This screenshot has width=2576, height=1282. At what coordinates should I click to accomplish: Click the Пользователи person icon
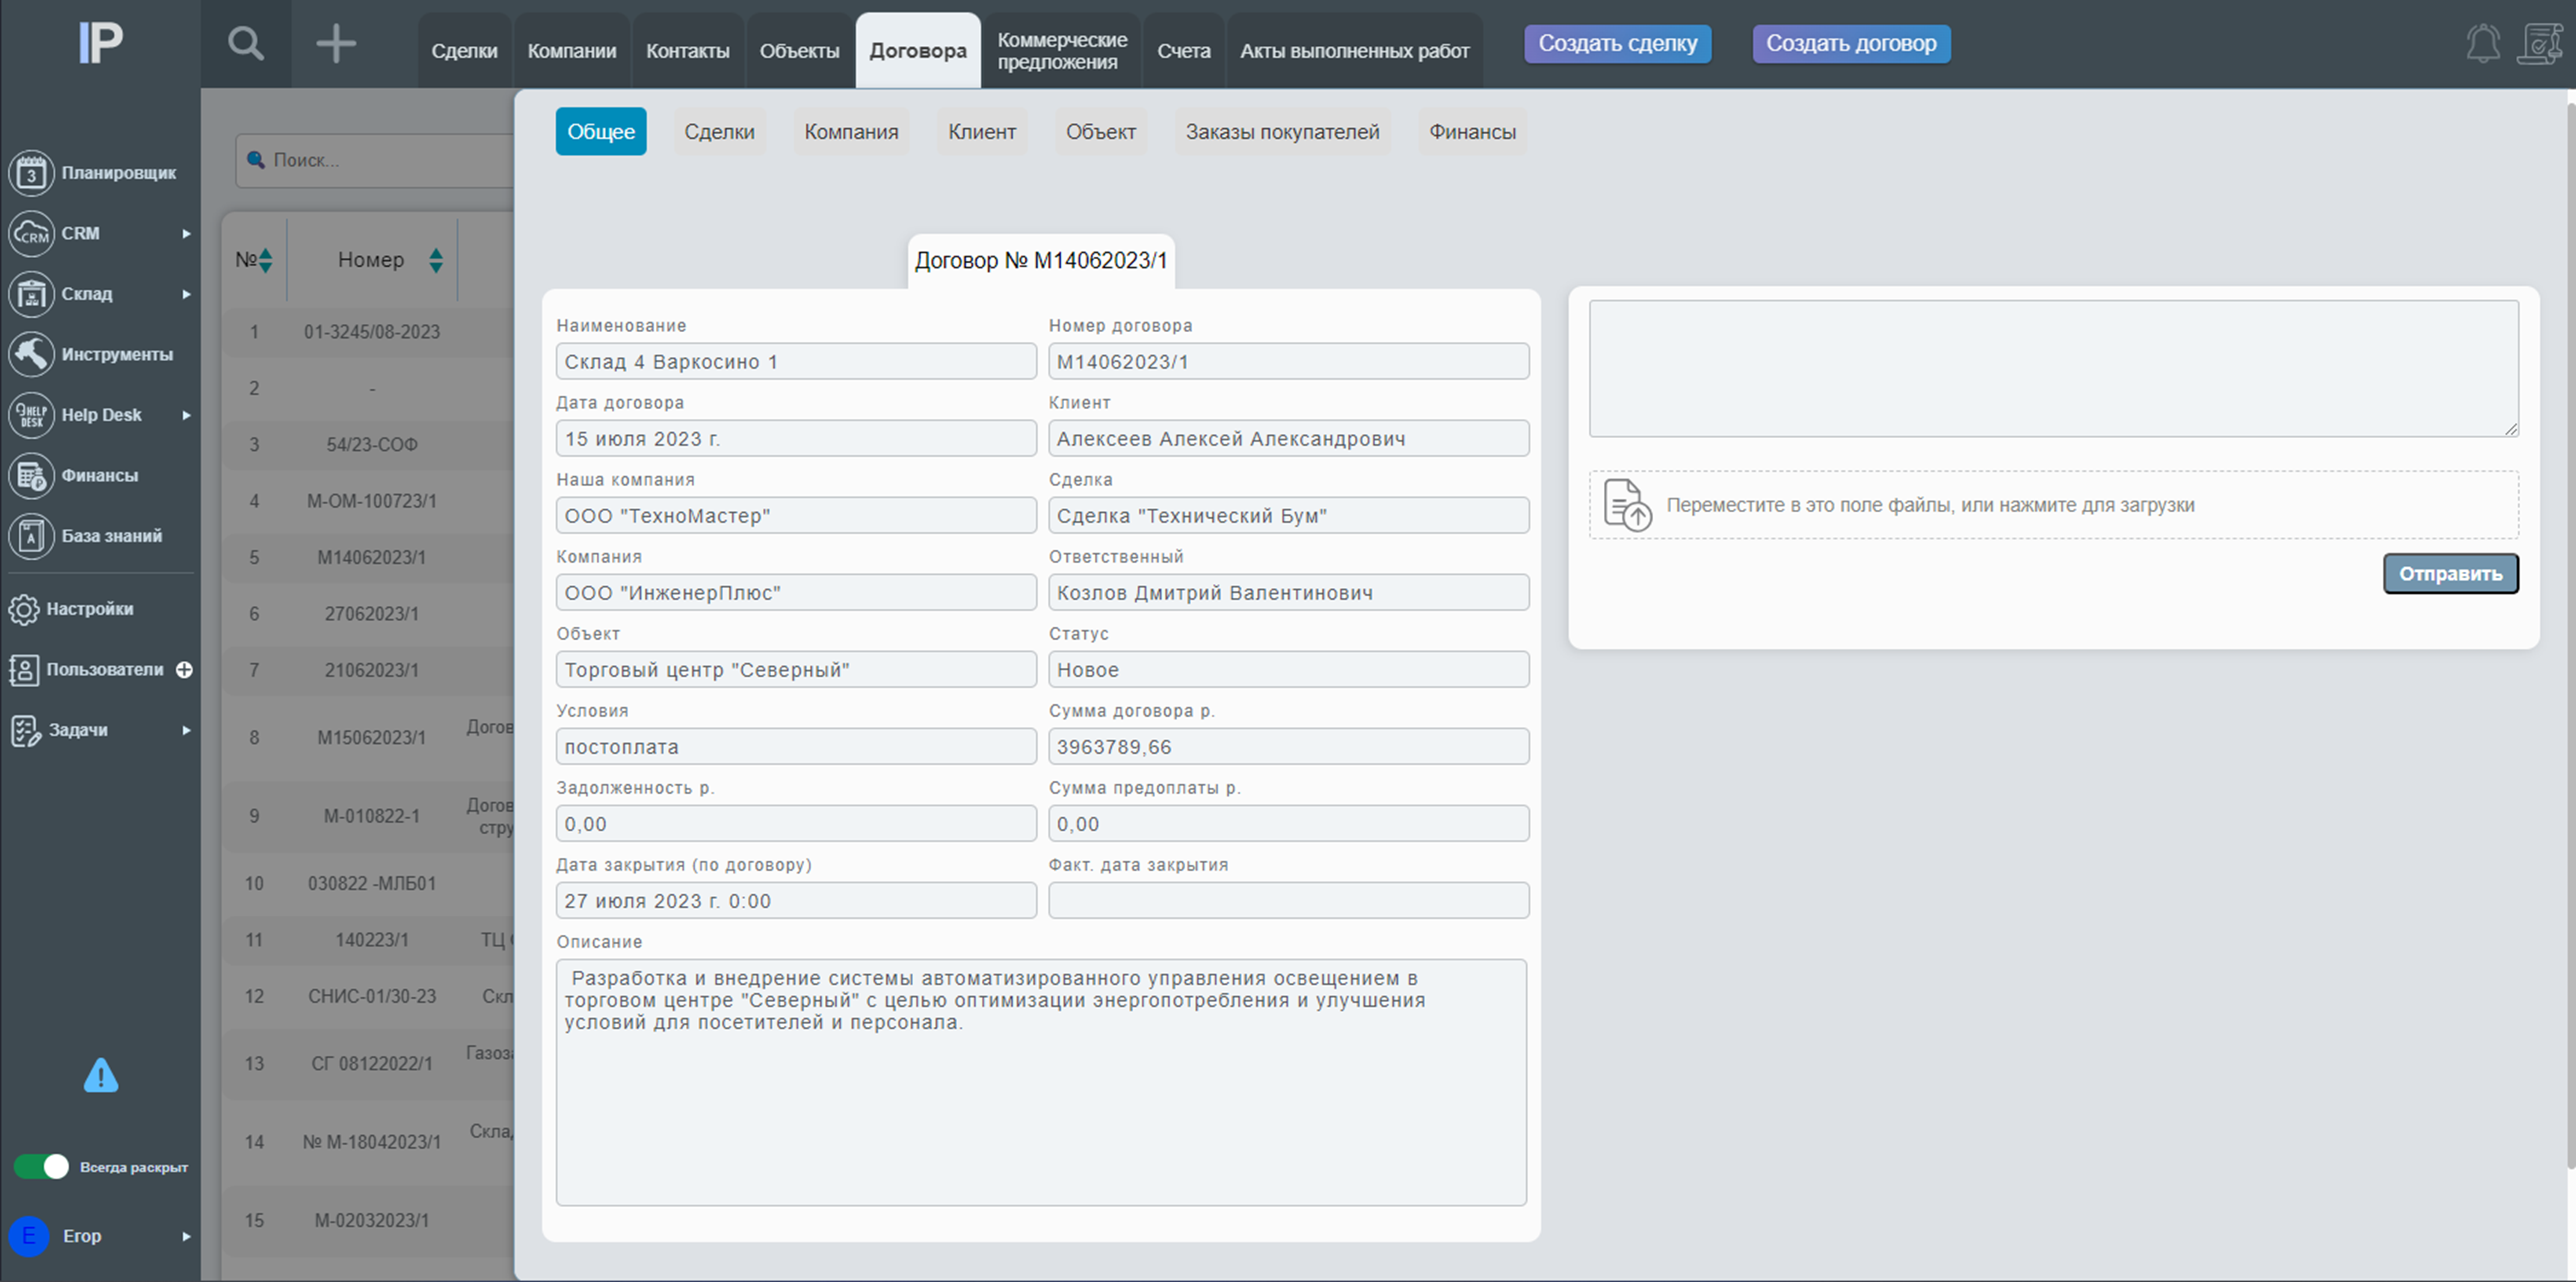[x=24, y=670]
